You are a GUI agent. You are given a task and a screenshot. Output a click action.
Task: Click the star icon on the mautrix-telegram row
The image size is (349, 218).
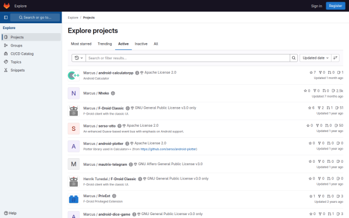pos(310,161)
